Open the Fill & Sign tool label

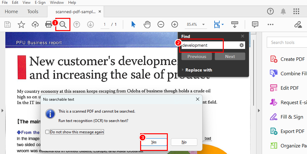292,117
